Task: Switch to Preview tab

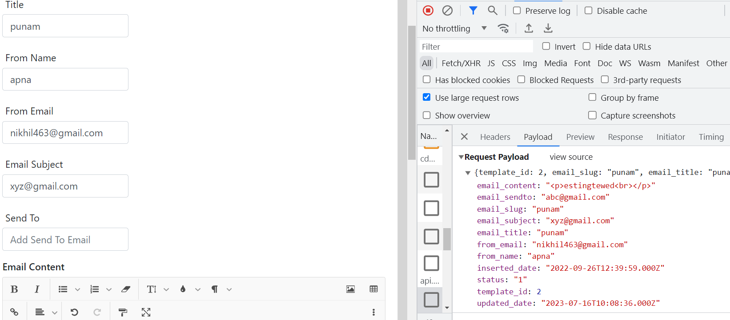Action: click(x=580, y=137)
